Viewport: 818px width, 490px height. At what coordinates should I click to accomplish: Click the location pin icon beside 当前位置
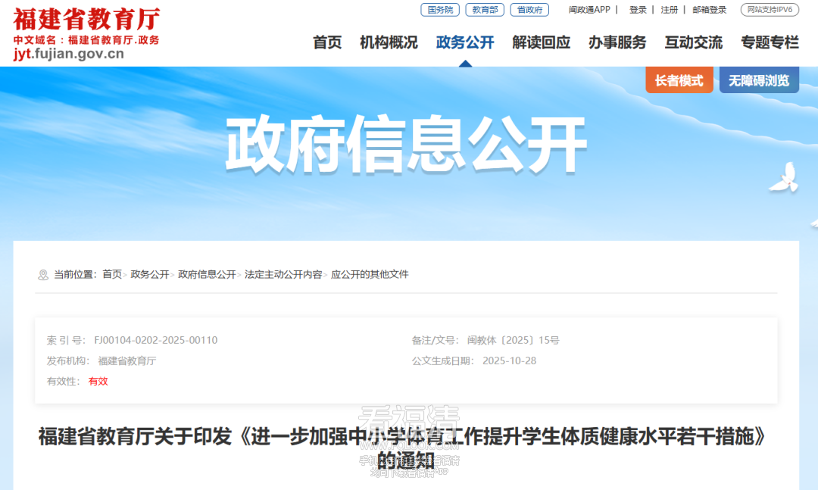43,275
